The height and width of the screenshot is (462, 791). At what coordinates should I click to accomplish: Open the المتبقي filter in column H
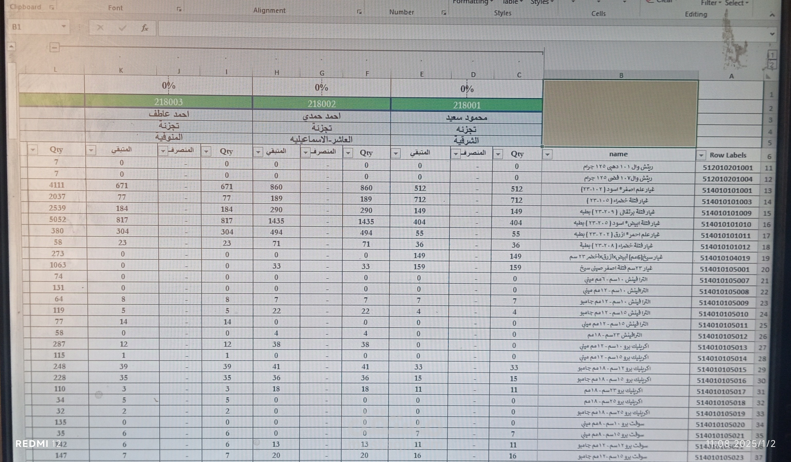click(258, 152)
